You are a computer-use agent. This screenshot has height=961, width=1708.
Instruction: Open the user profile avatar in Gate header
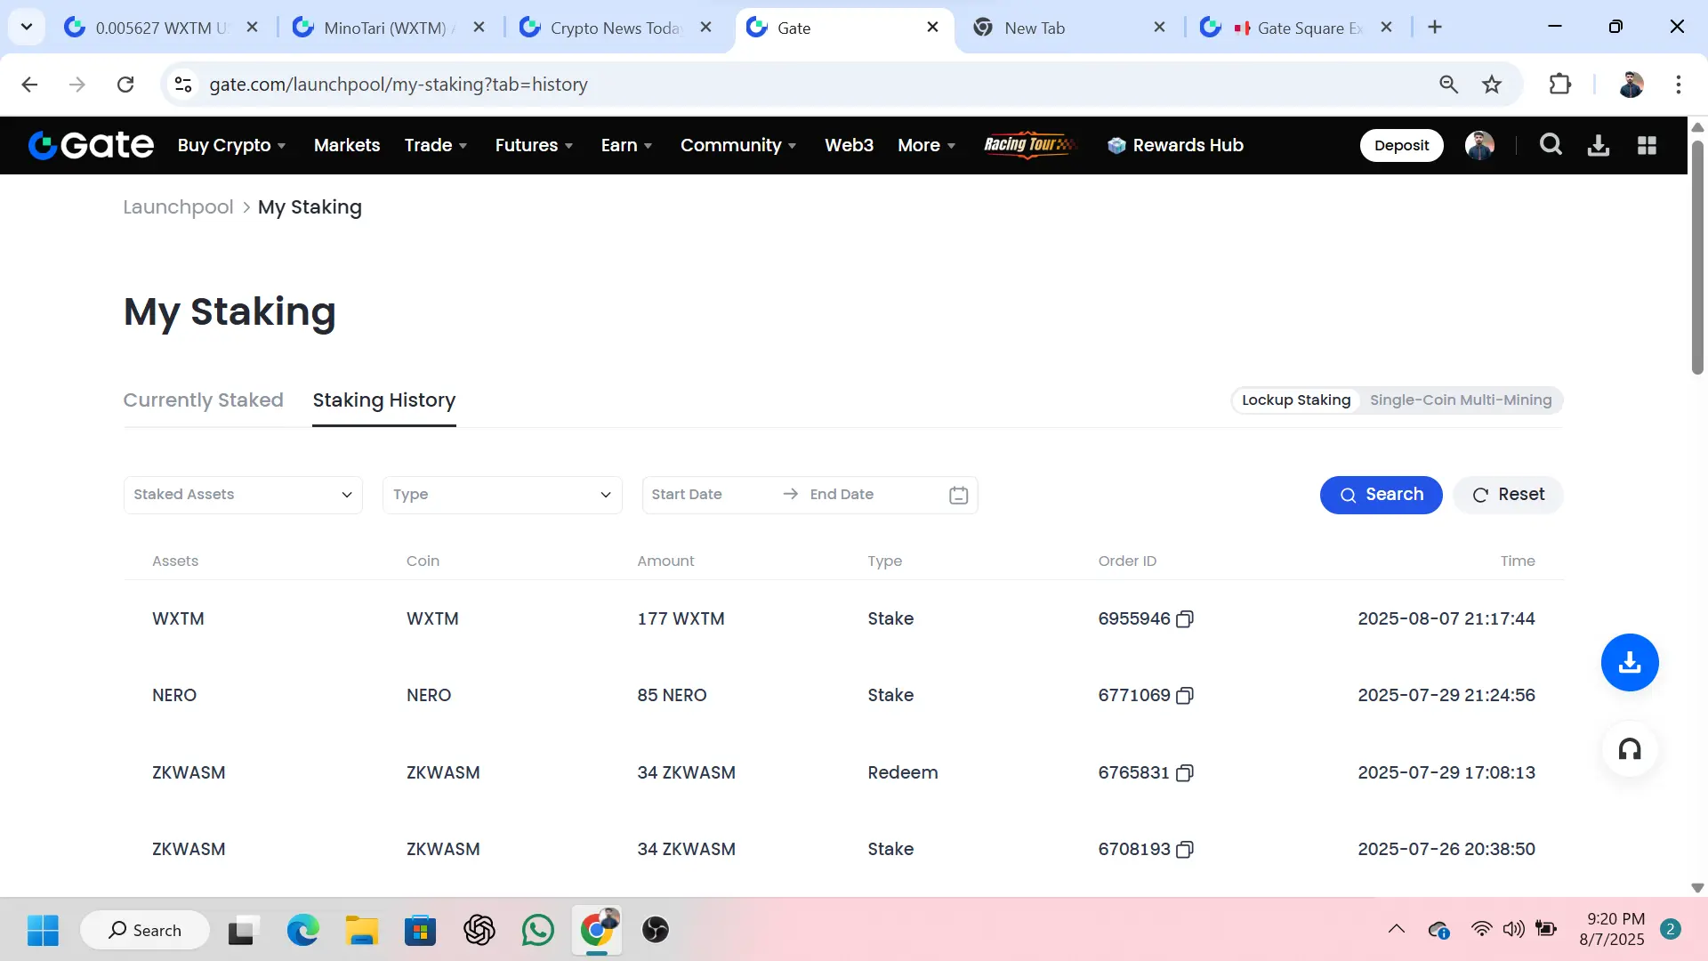[1479, 145]
